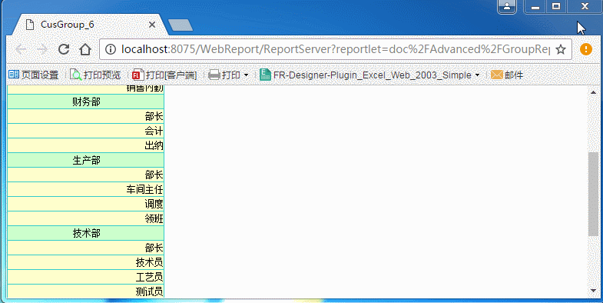Click the 技术员 cell

[x=86, y=262]
